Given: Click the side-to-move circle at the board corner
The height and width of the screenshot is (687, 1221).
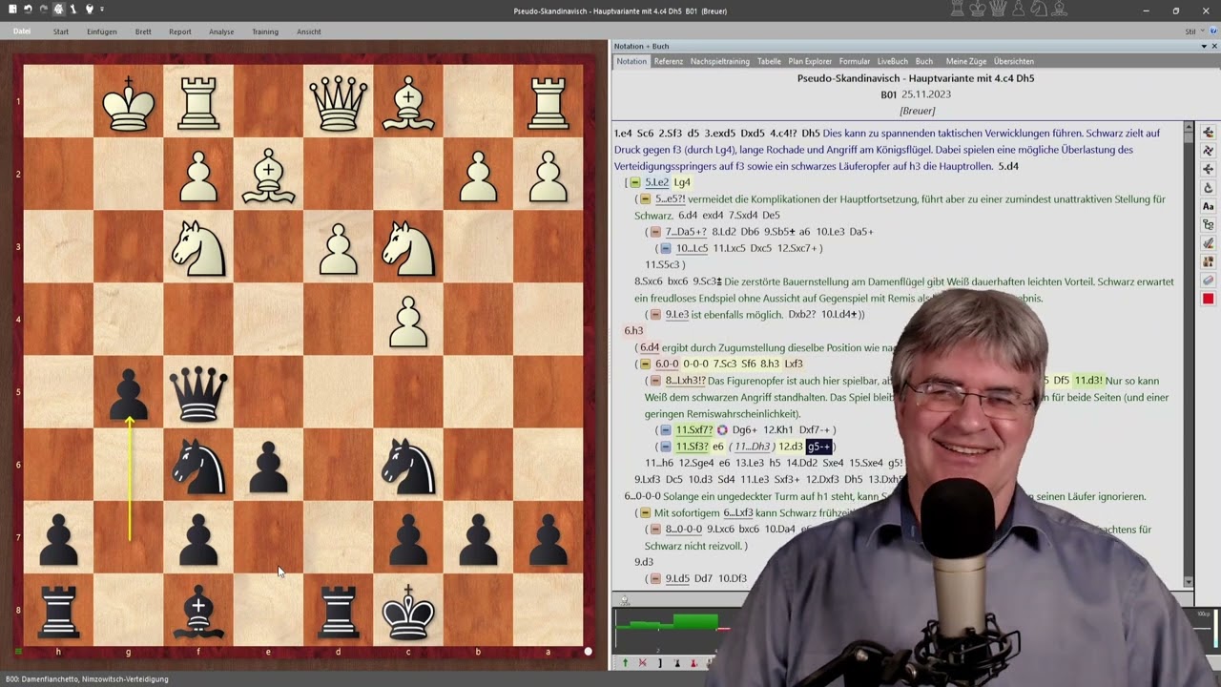Looking at the screenshot, I should (x=588, y=652).
